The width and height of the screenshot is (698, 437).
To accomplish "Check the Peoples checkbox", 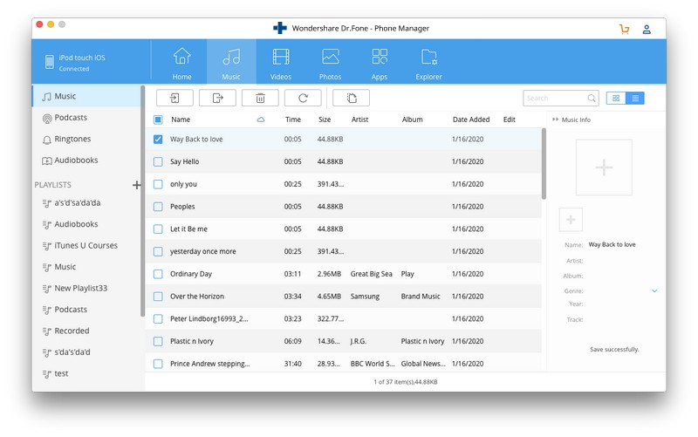I will [x=158, y=207].
